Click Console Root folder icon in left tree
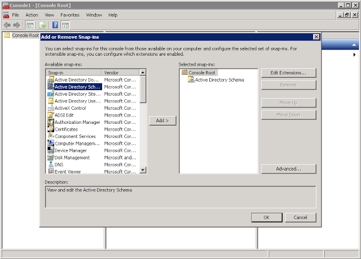This screenshot has height=259, width=361. [7, 35]
